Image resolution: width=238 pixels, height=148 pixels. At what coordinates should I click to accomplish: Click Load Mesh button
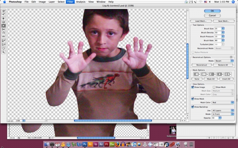coord(201,21)
